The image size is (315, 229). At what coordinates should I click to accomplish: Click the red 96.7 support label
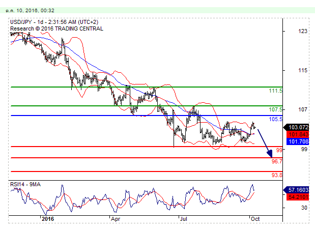point(277,161)
